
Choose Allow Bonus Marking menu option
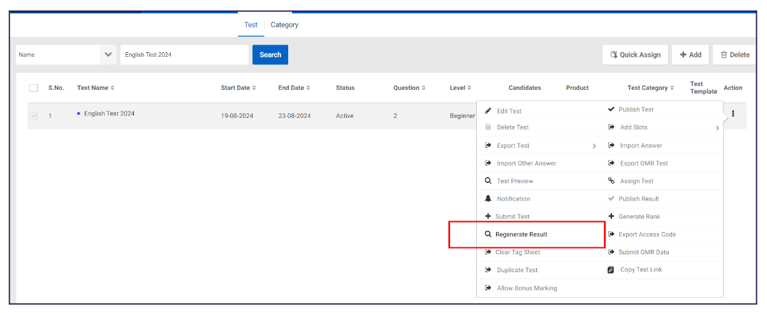tap(526, 288)
